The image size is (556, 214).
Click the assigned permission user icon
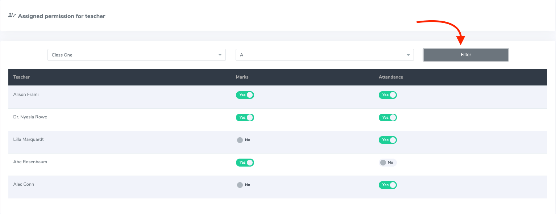coord(12,16)
